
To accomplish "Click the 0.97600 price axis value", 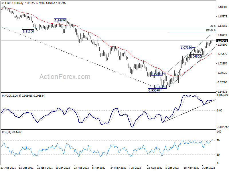I will (x=222, y=82).
